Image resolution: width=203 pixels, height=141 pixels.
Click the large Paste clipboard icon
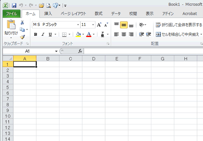click(11, 24)
